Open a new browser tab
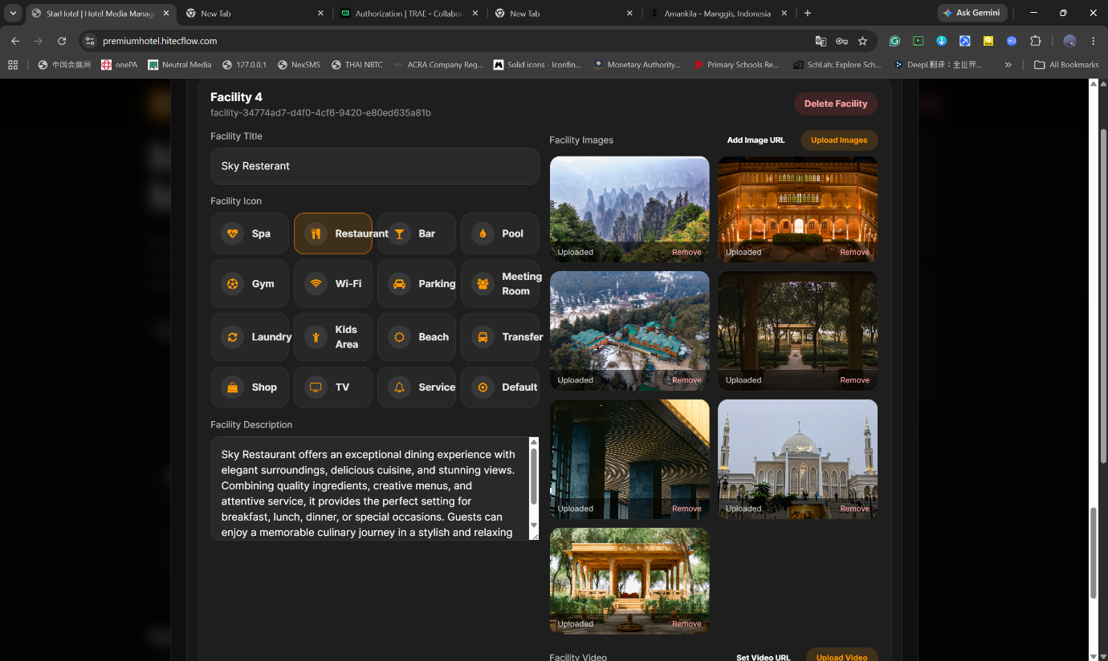The image size is (1108, 661). (x=808, y=13)
